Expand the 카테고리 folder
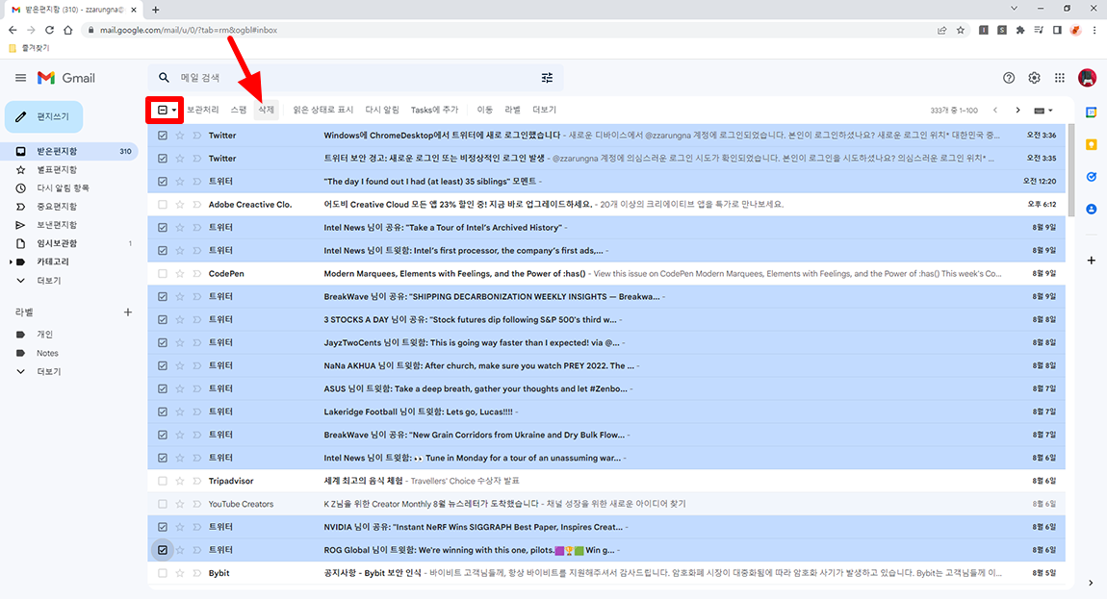1107x599 pixels. point(11,262)
